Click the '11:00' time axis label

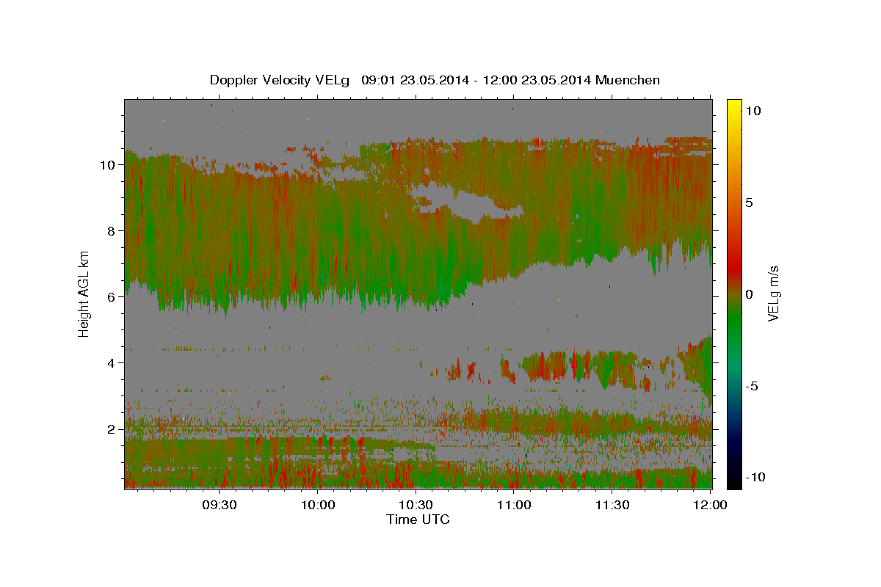(515, 505)
